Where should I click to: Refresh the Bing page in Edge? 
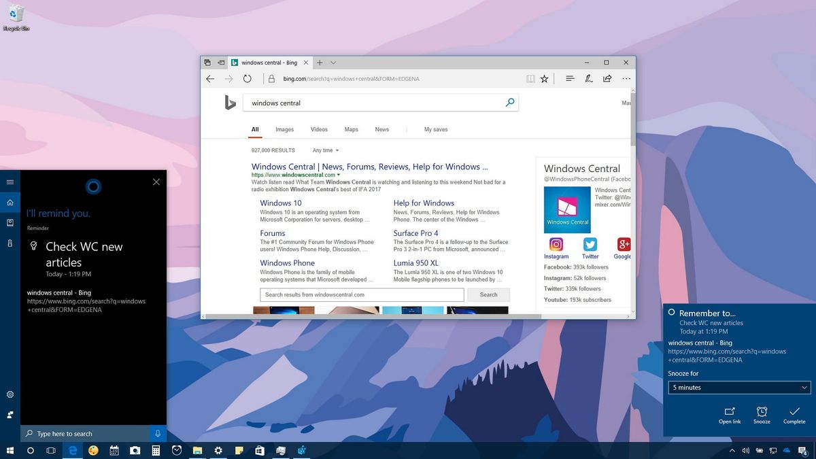pos(248,79)
